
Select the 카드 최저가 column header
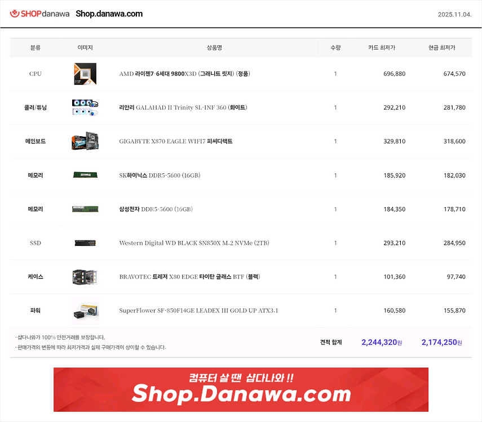pos(380,48)
